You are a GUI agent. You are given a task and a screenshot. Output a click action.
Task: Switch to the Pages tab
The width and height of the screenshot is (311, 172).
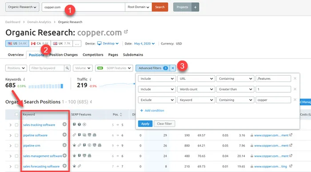pyautogui.click(x=113, y=55)
